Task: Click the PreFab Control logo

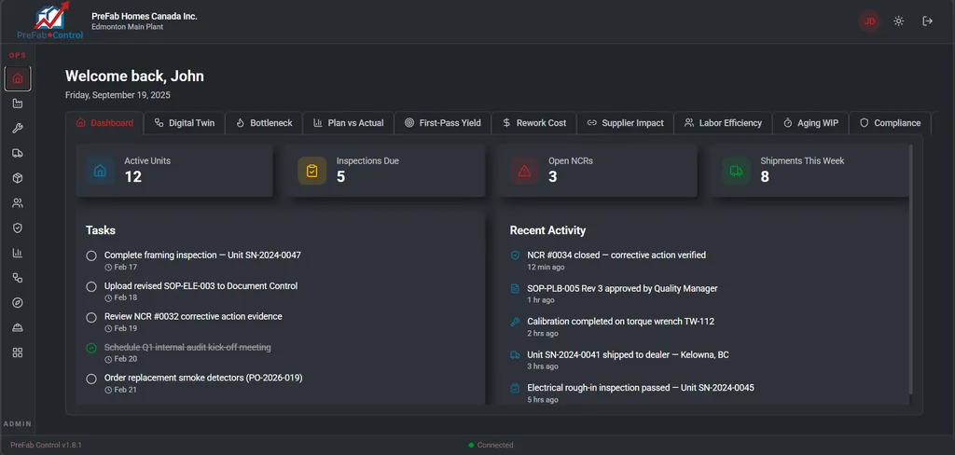Action: 50,21
